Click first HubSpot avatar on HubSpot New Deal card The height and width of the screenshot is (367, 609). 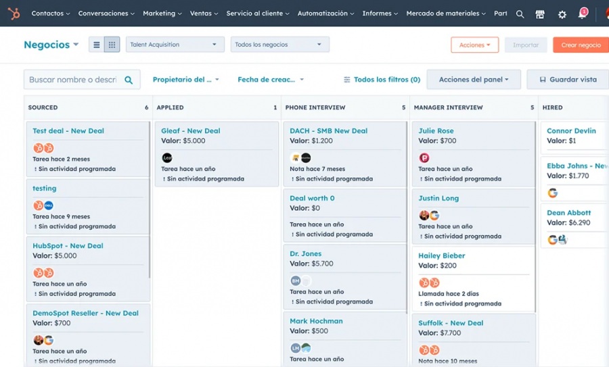(38, 273)
